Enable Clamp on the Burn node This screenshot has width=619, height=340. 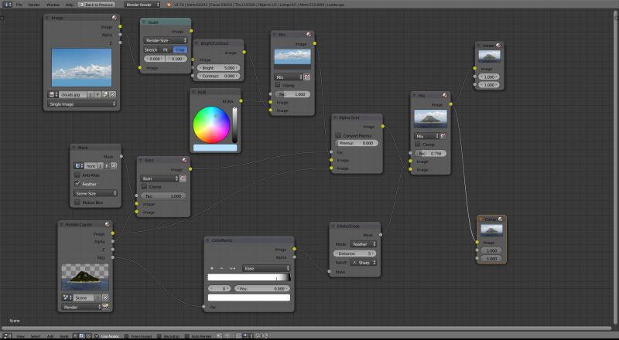(x=144, y=187)
